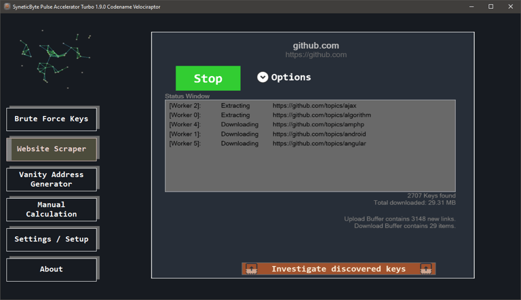Click the Options label text

coord(291,77)
